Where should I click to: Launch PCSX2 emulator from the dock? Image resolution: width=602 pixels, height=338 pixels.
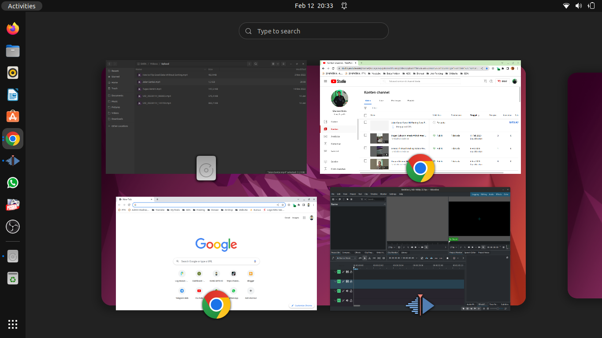(13, 205)
